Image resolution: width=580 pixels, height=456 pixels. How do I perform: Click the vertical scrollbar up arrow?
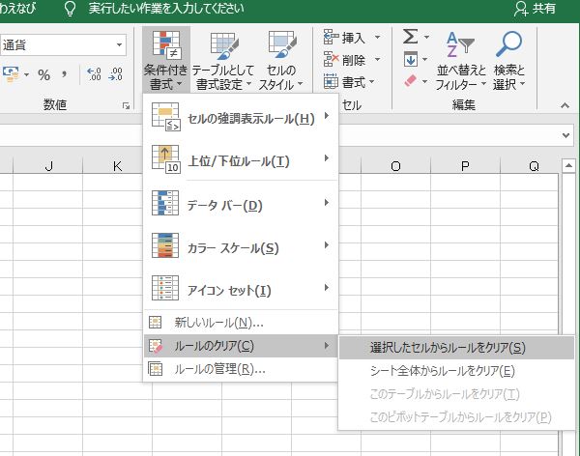(x=568, y=165)
